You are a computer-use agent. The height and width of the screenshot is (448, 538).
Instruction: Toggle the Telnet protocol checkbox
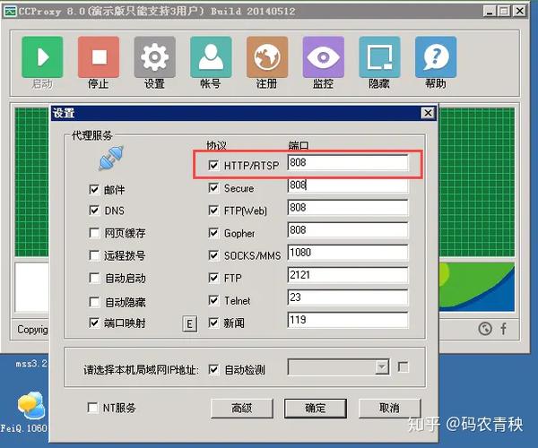point(213,300)
